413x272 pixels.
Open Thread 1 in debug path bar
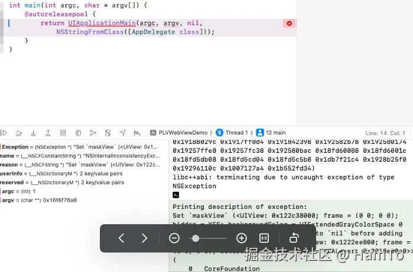pos(232,133)
